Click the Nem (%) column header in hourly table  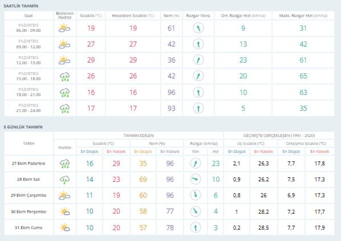point(171,15)
